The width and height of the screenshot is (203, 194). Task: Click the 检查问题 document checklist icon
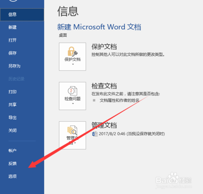click(72, 91)
